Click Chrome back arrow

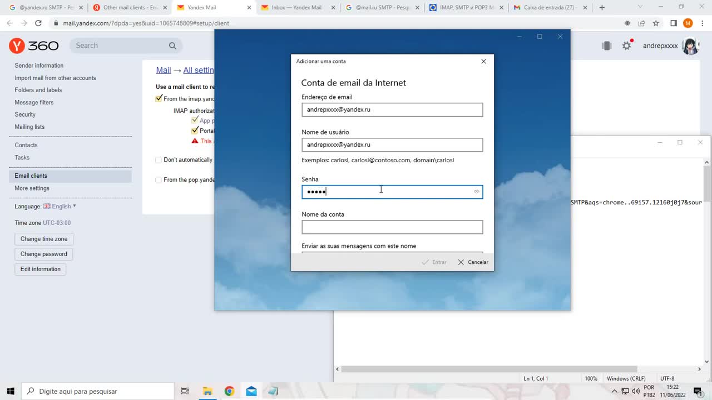click(10, 23)
